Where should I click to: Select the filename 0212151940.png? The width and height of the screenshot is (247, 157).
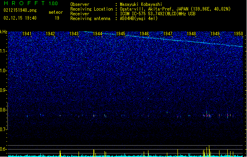pos(20,10)
